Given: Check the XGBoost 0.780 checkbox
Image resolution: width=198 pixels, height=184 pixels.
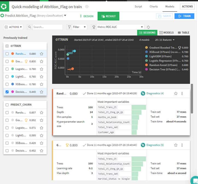Looking at the screenshot, I should click(x=7, y=84).
